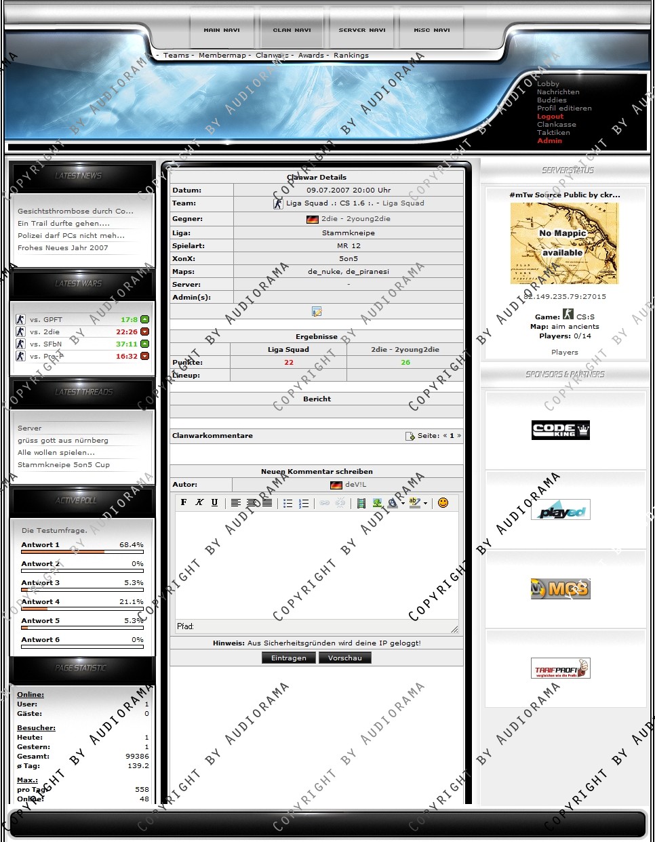Click the add comment page icon
The width and height of the screenshot is (655, 842).
pos(410,436)
